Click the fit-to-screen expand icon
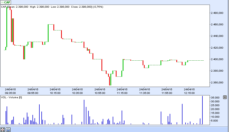The height and width of the screenshot is (132, 229). 3,130
